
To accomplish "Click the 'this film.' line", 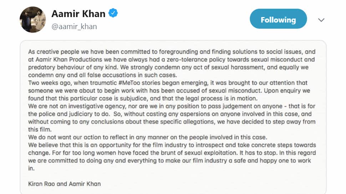I will 40,130.
